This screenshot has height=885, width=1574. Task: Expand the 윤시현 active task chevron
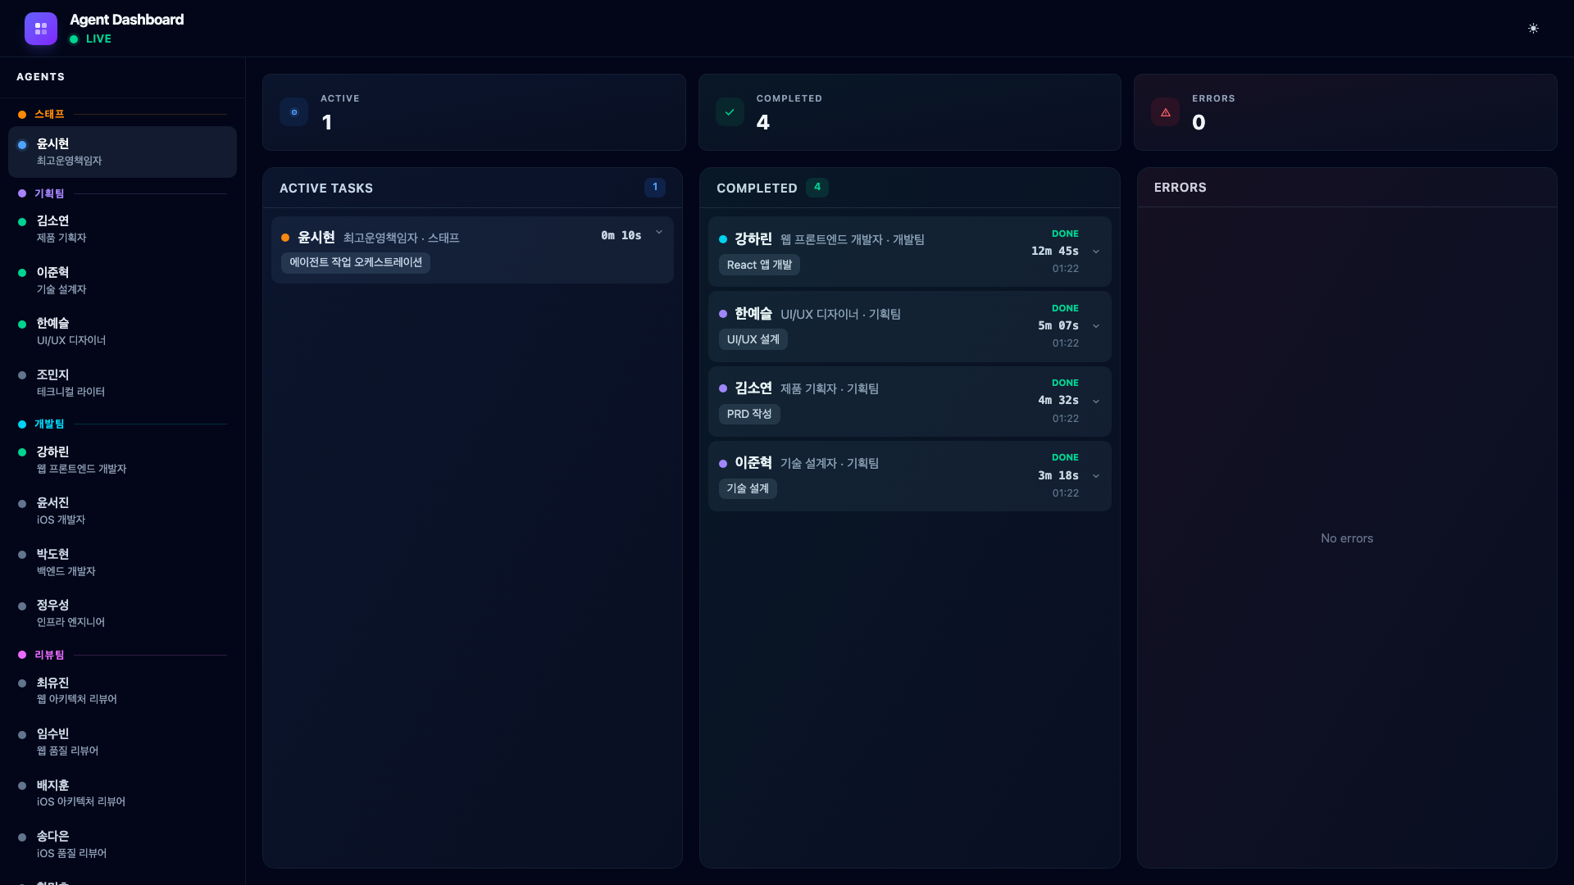click(x=659, y=233)
